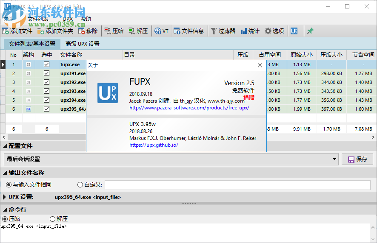Viewport: 377px width, 243px height.
Task: Toggle checkbox for upx393.exe
Action: tap(47, 91)
